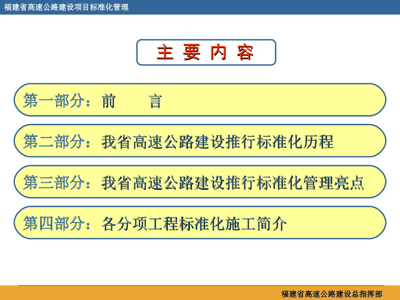Click the character 主 in the title box

[x=165, y=52]
